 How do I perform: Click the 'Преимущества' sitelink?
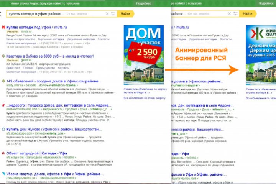click(x=45, y=68)
